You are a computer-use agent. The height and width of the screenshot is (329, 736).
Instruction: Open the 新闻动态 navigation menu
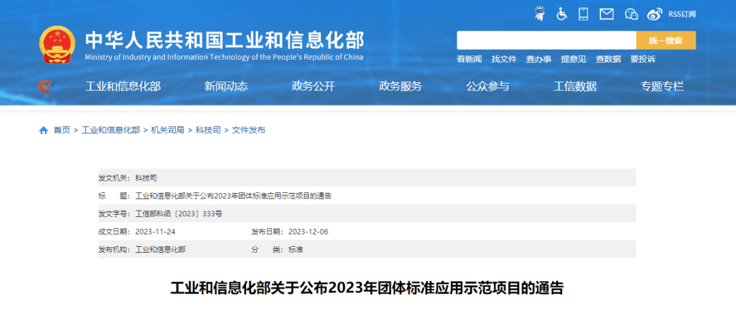tap(226, 86)
